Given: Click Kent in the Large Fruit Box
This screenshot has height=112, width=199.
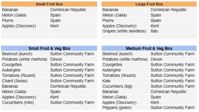Looking at the screenshot, I should (173, 26).
